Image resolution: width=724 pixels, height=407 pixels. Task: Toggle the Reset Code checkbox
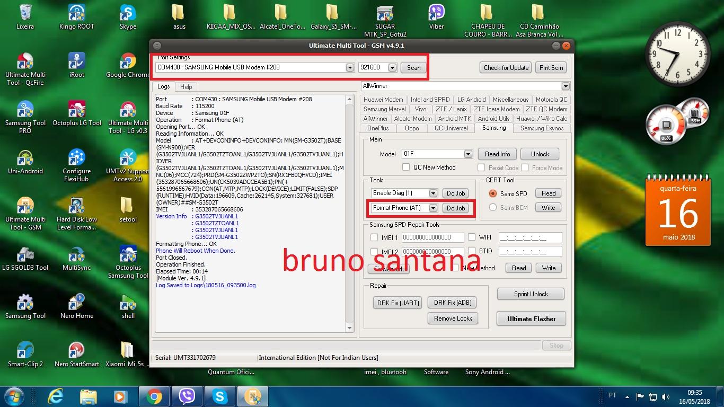click(x=481, y=167)
